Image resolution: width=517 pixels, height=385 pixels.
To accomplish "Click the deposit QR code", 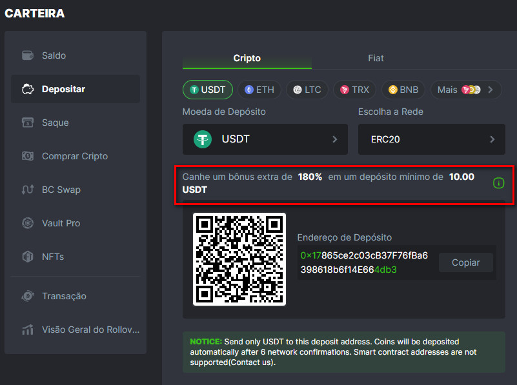I will tap(239, 259).
